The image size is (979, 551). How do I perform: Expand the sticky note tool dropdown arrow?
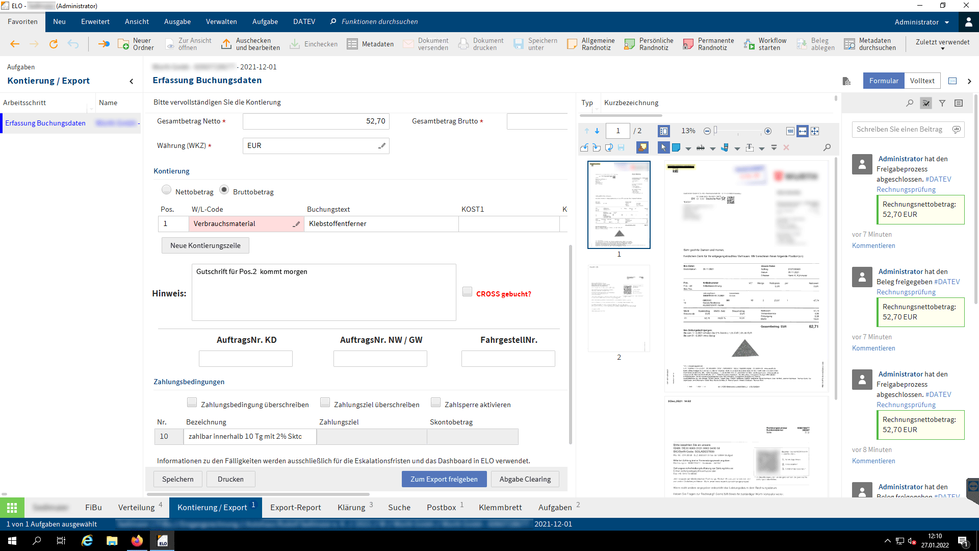pos(688,148)
